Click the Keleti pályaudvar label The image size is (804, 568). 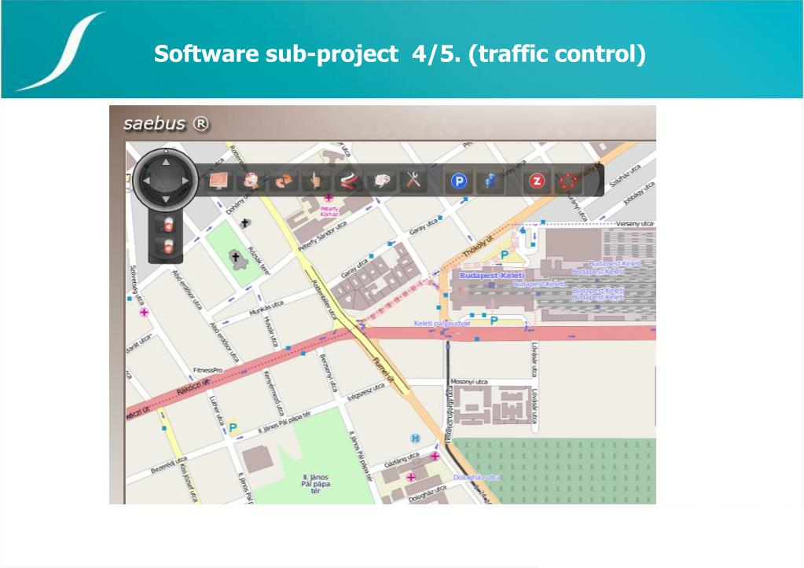pyautogui.click(x=442, y=324)
